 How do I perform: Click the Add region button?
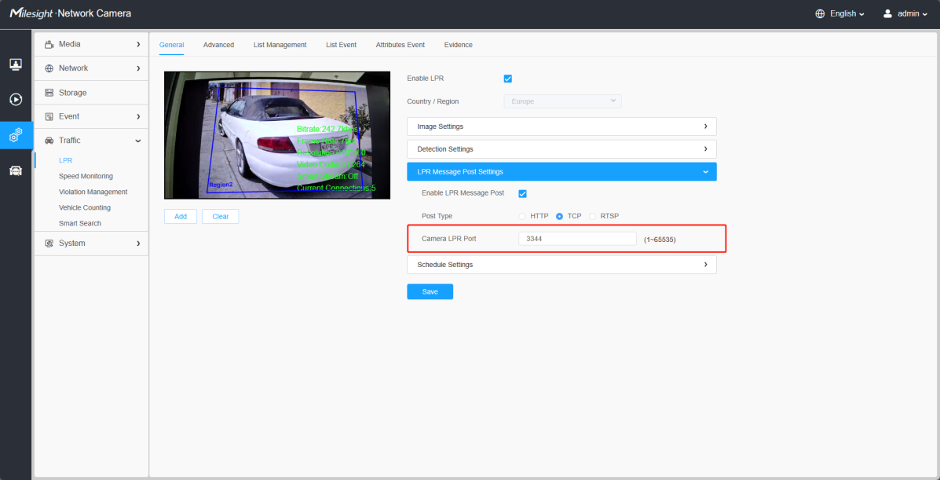[181, 217]
